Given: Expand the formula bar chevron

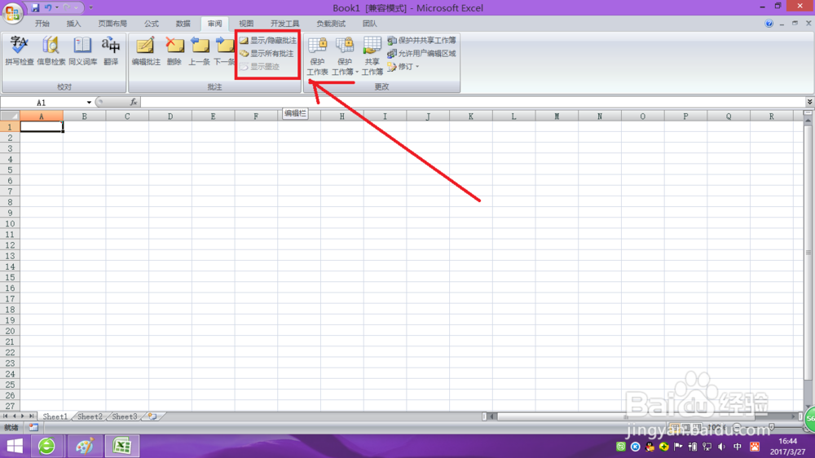Looking at the screenshot, I should pyautogui.click(x=809, y=102).
